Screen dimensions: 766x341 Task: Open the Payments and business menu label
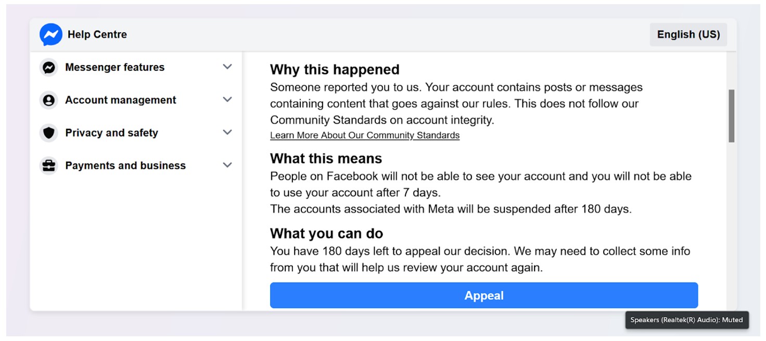pyautogui.click(x=125, y=166)
